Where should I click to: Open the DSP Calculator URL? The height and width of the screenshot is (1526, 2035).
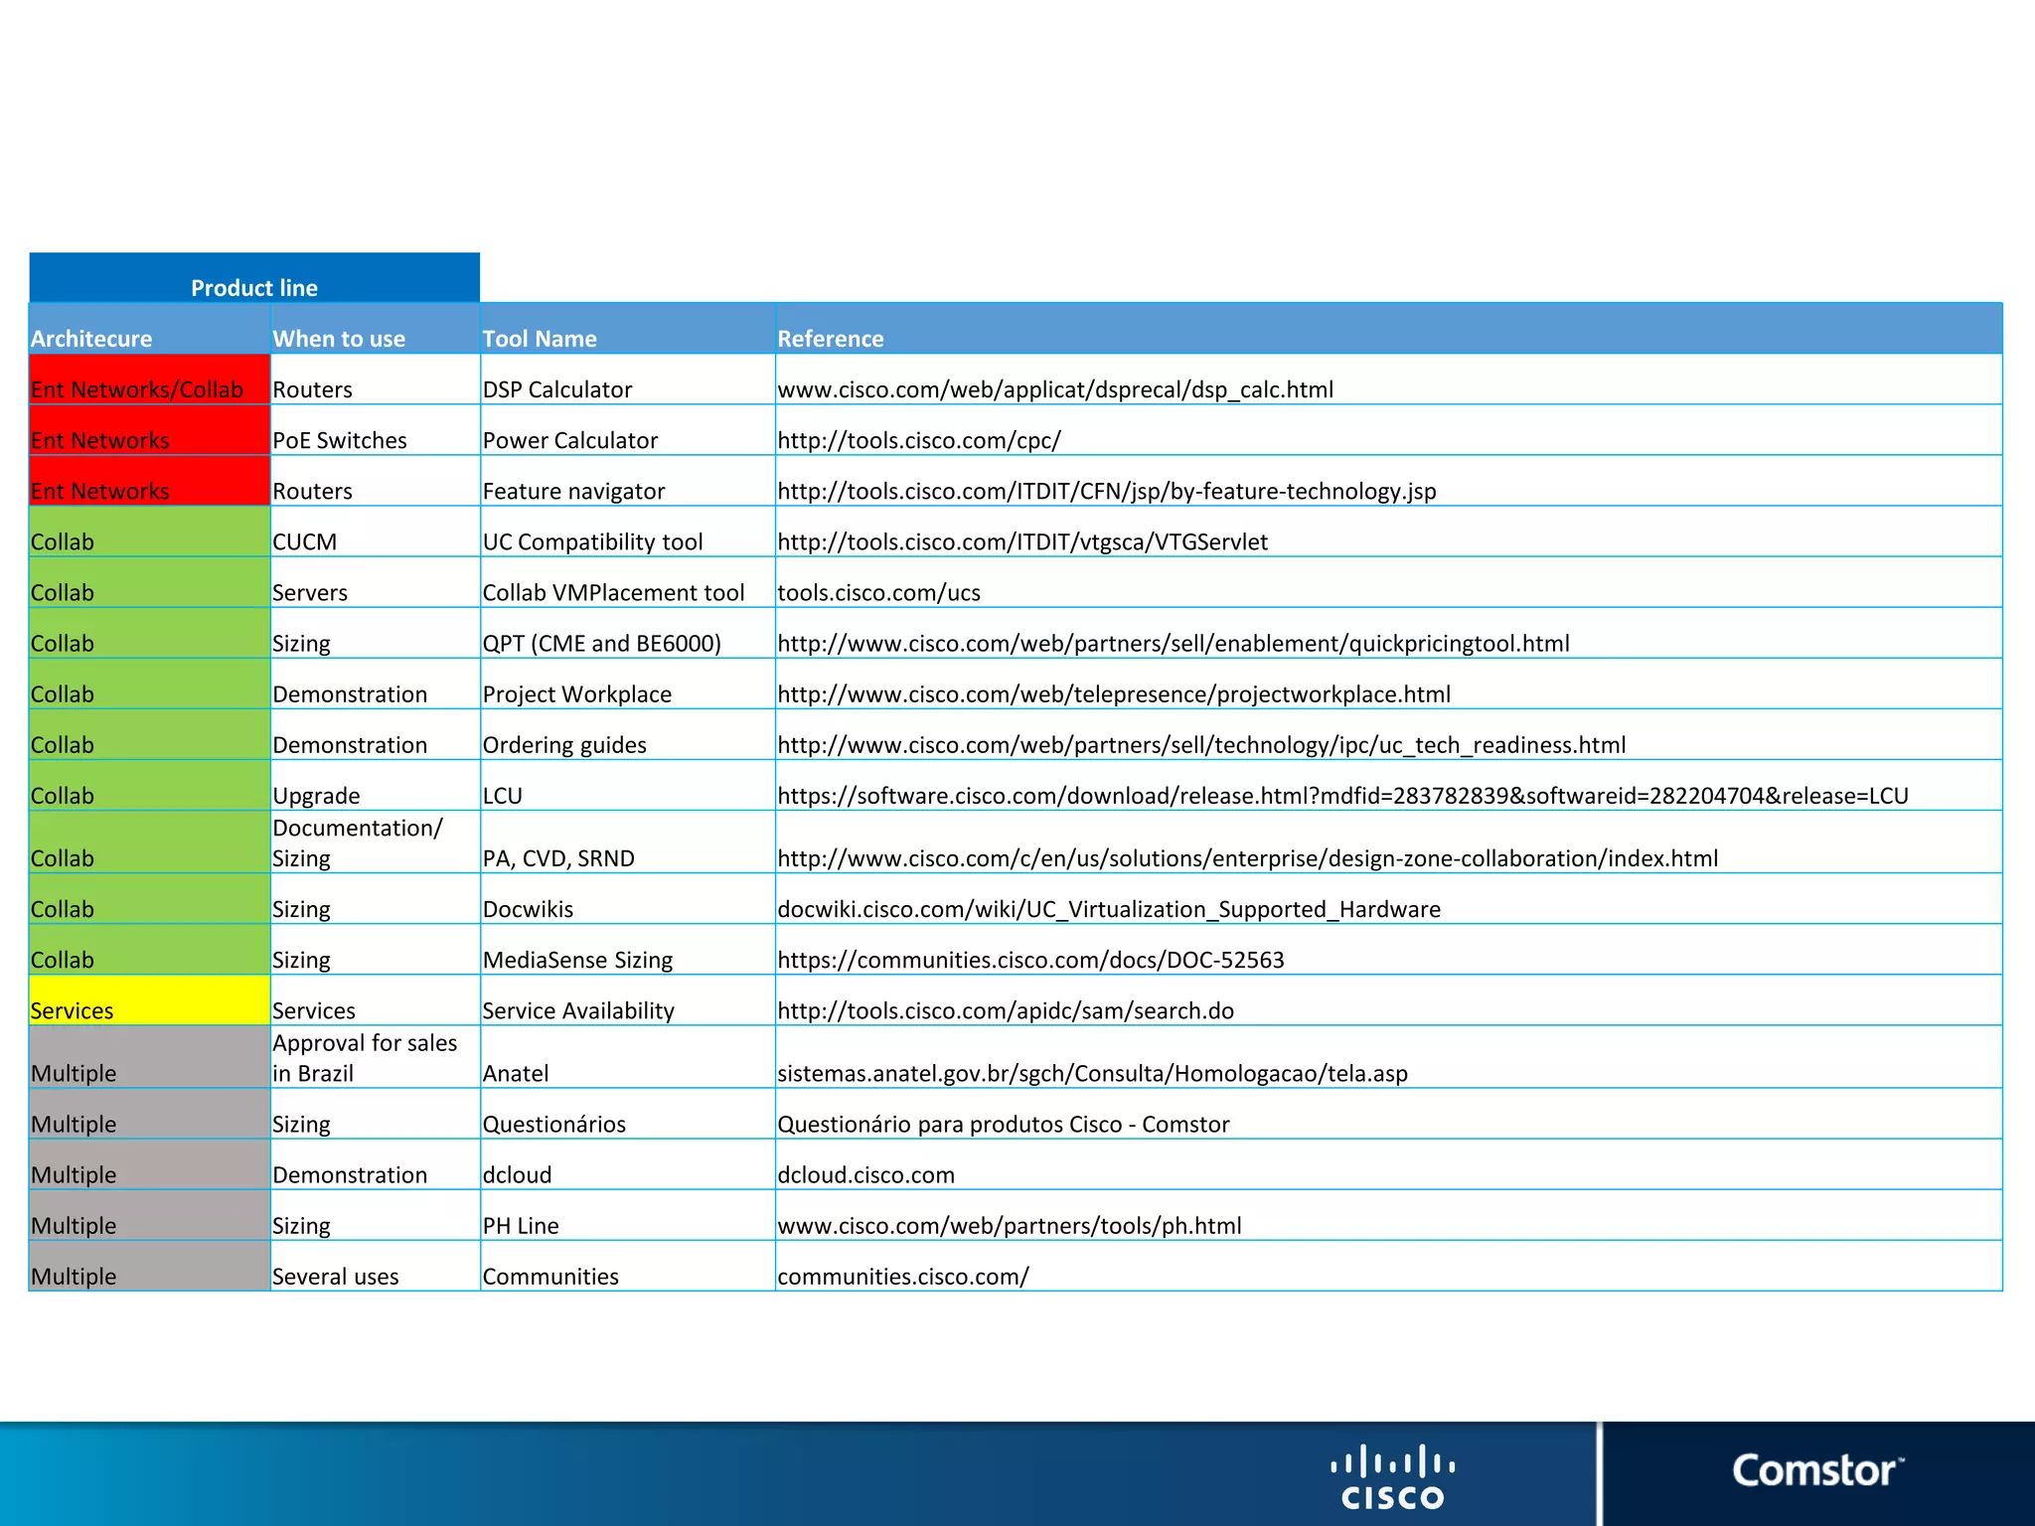click(1054, 389)
